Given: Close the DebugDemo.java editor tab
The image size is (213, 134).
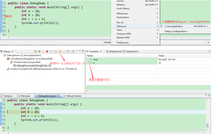Looking at the screenshot, I should 58,96.
